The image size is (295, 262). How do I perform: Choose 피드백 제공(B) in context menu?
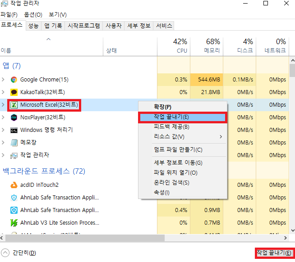pos(183,127)
